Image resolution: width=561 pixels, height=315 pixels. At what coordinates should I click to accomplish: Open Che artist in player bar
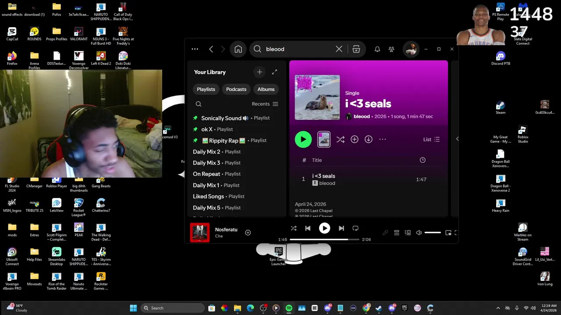219,236
